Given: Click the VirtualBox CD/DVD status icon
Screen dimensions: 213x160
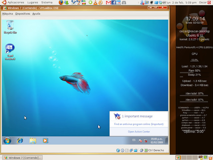Looking at the screenshot, I should click(122, 150).
